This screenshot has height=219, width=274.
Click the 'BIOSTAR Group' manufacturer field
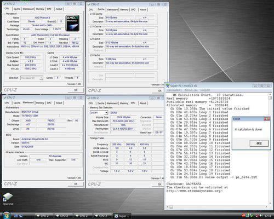pos(50,112)
